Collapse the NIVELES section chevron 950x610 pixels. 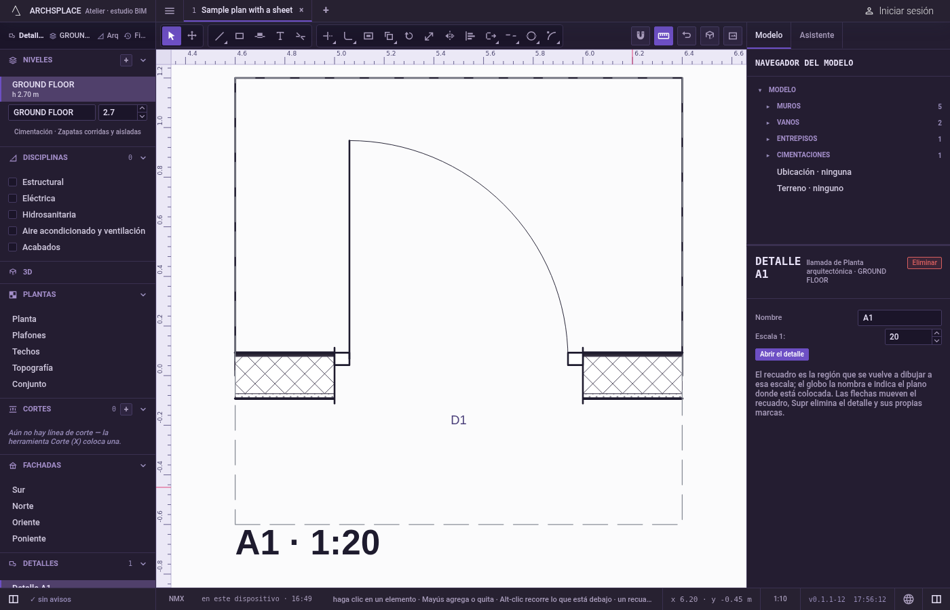pos(143,60)
